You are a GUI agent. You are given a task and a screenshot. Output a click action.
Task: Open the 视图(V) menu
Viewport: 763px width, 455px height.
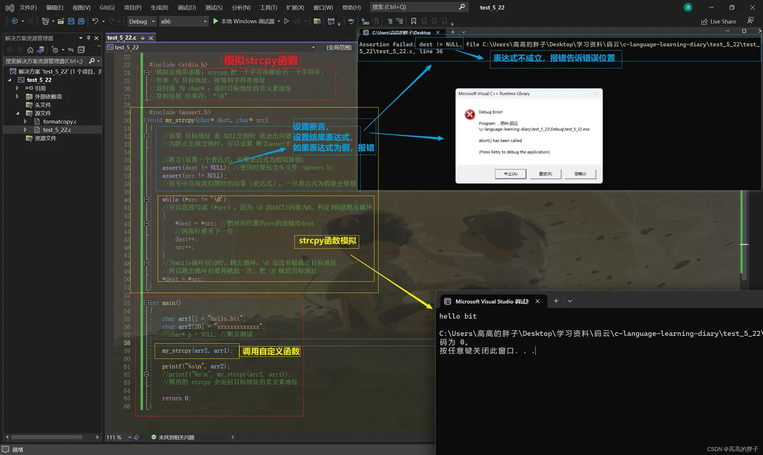point(81,7)
